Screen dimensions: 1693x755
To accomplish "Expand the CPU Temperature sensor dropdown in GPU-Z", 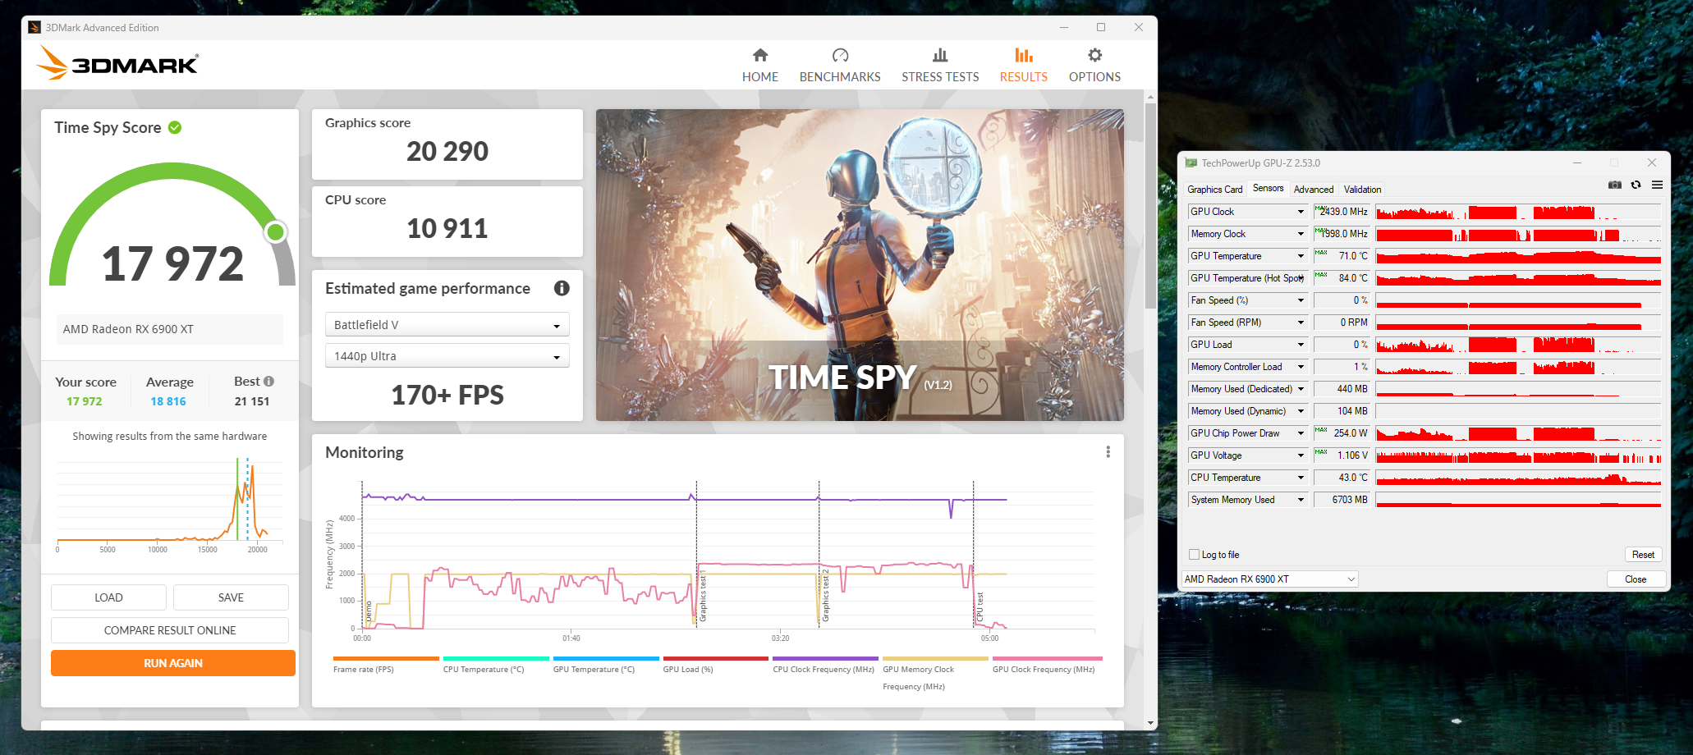I will 1301,478.
